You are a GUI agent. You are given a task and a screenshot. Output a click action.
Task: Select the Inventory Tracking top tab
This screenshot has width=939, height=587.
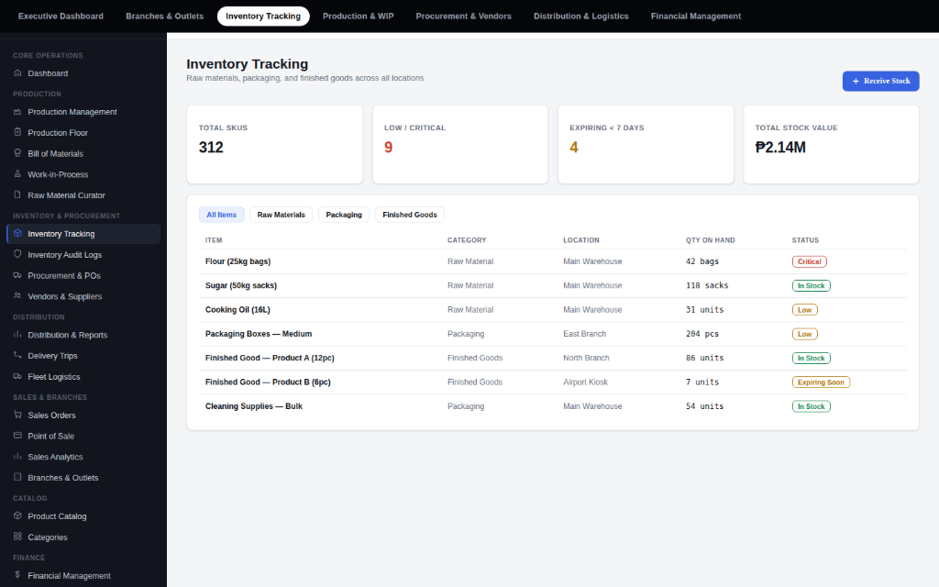[x=263, y=17]
